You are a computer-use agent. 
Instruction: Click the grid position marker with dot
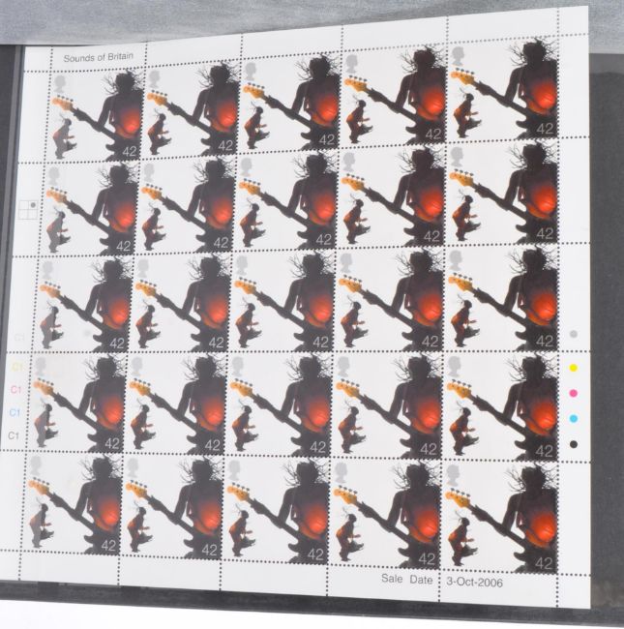click(x=29, y=209)
